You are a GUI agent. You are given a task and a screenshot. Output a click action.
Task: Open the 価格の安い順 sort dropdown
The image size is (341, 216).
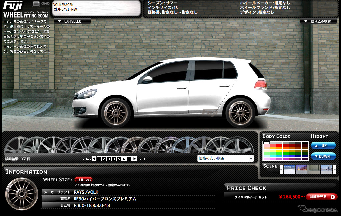pyautogui.click(x=225, y=158)
